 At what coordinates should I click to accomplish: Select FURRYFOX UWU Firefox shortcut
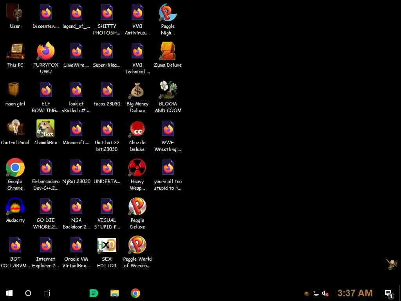click(46, 51)
